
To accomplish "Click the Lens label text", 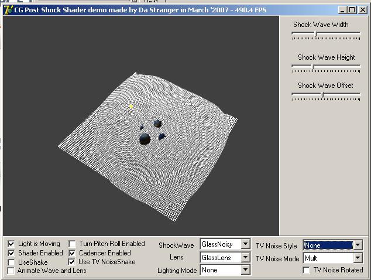I will click(177, 257).
